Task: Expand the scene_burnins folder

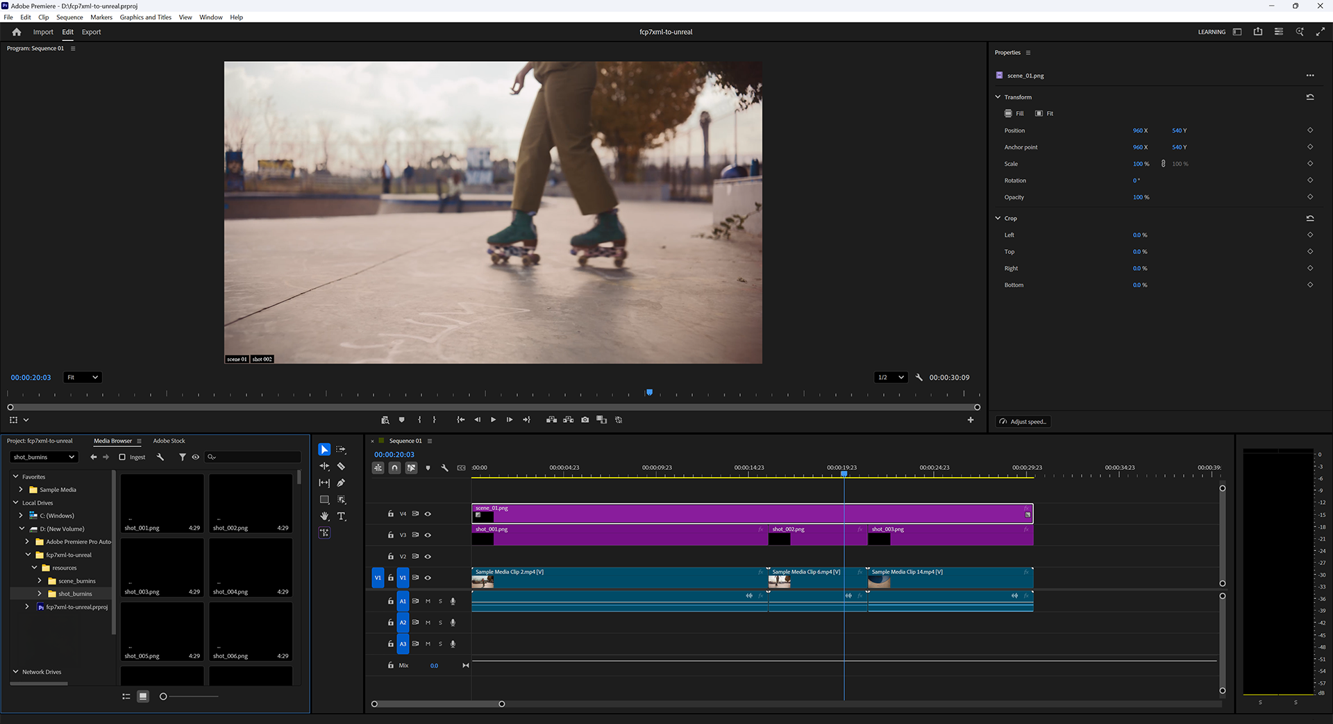Action: click(40, 581)
